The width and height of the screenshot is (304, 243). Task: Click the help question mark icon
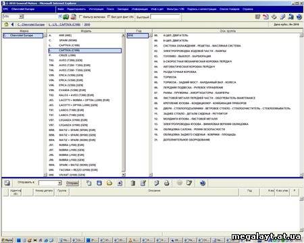(299, 17)
